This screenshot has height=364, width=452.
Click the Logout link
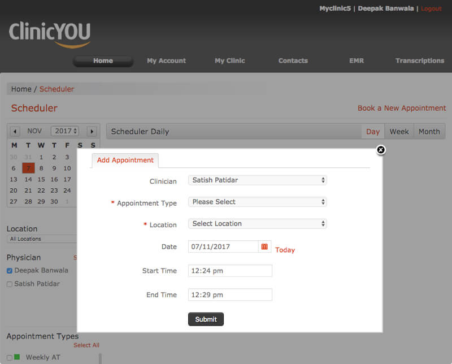point(431,9)
